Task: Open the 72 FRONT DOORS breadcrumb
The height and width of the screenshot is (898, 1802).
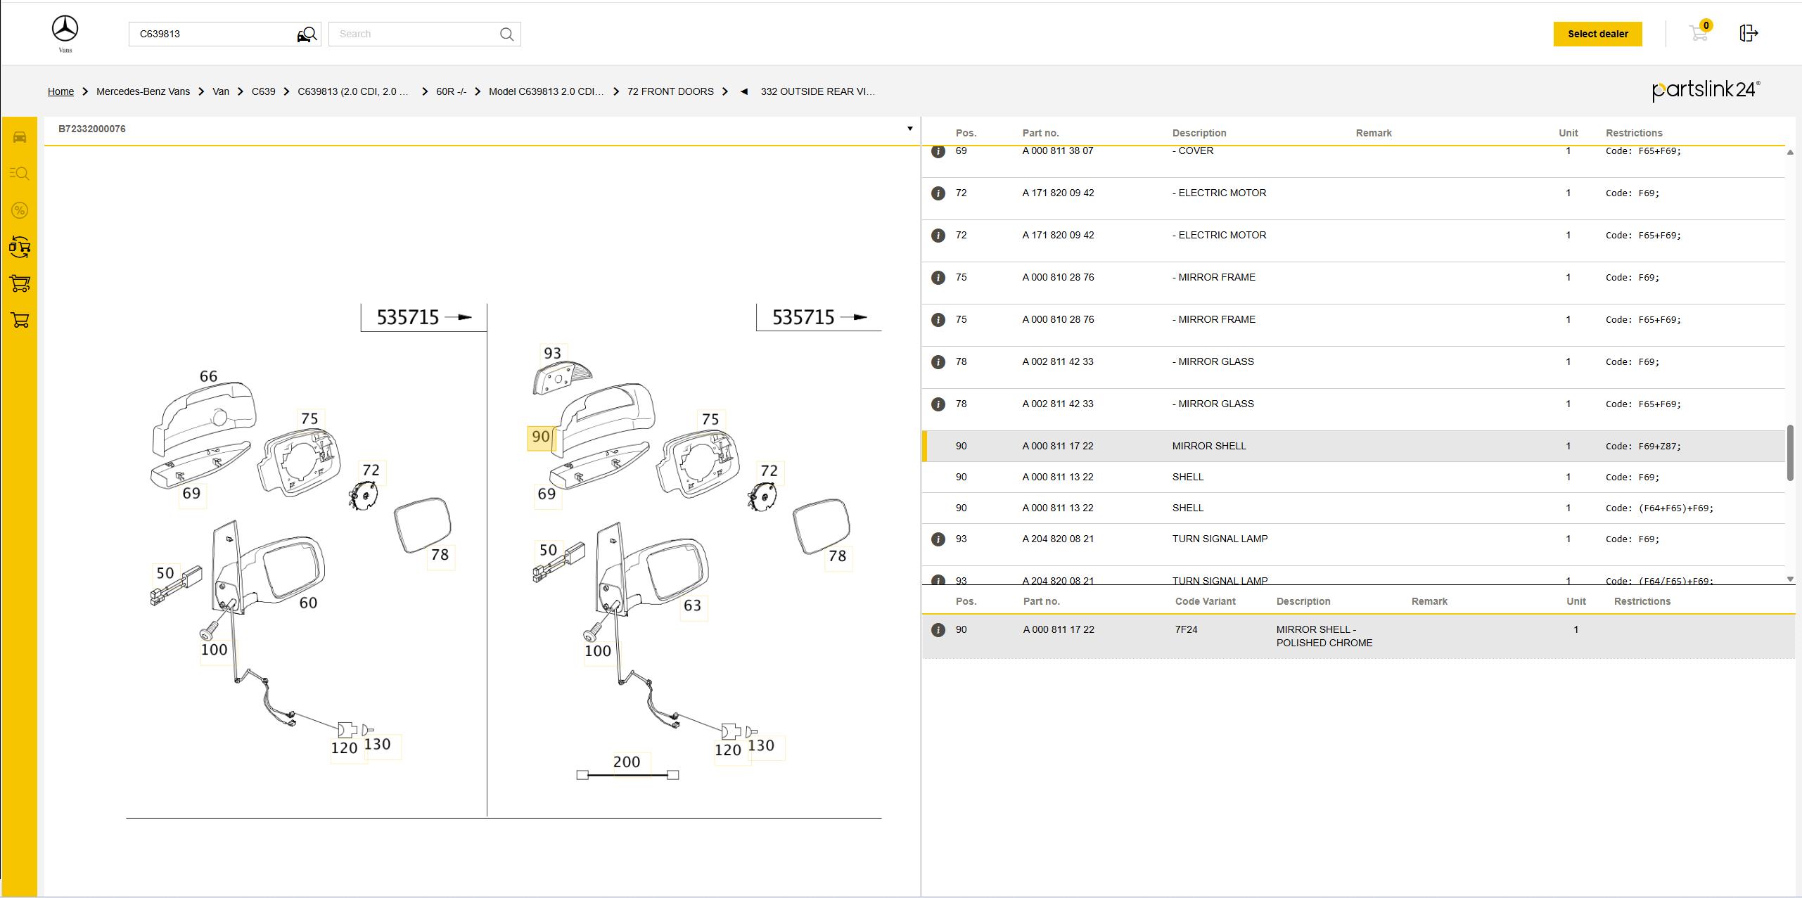Action: click(x=670, y=91)
